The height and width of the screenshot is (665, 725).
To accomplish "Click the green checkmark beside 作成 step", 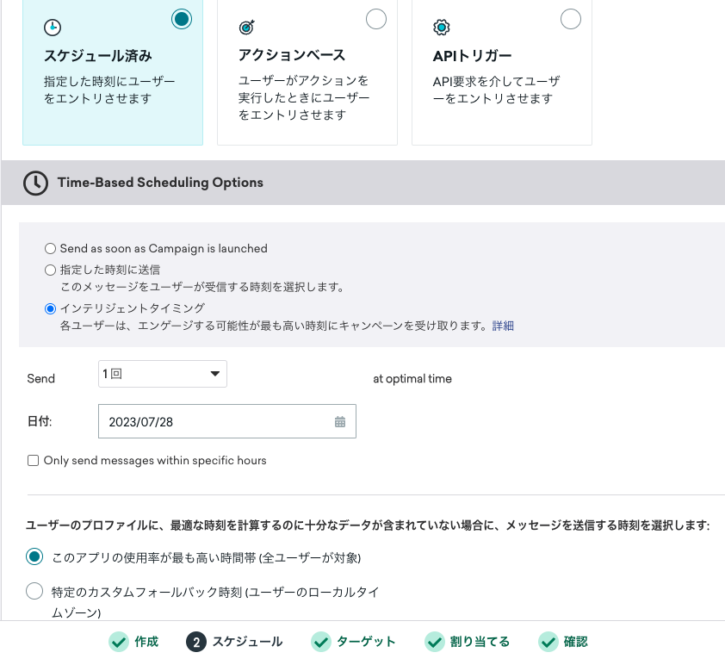I will coord(118,642).
